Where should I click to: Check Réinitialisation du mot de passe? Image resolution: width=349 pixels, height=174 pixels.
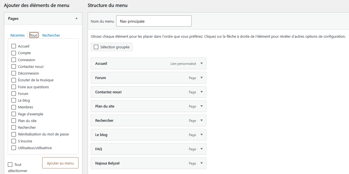(x=14, y=134)
